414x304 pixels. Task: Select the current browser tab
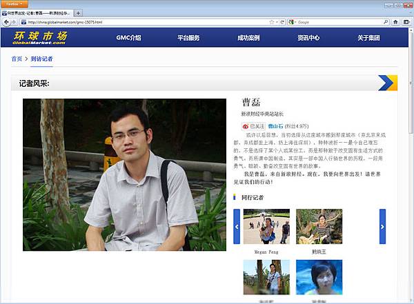(x=37, y=13)
